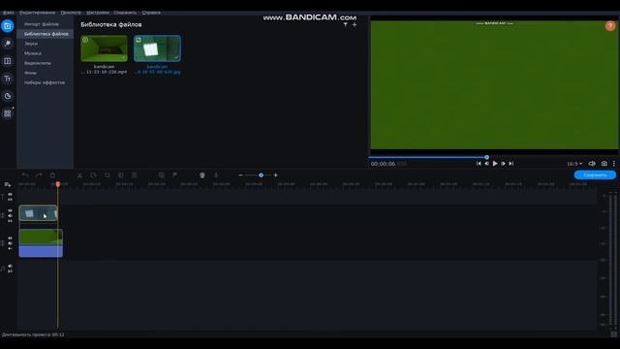The width and height of the screenshot is (620, 349).
Task: Open the Titles (Tт) tab
Action: [x=7, y=79]
